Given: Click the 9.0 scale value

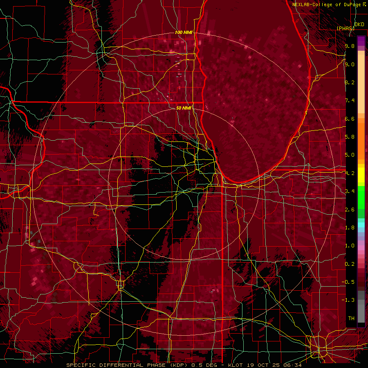Looking at the screenshot, I should [350, 64].
